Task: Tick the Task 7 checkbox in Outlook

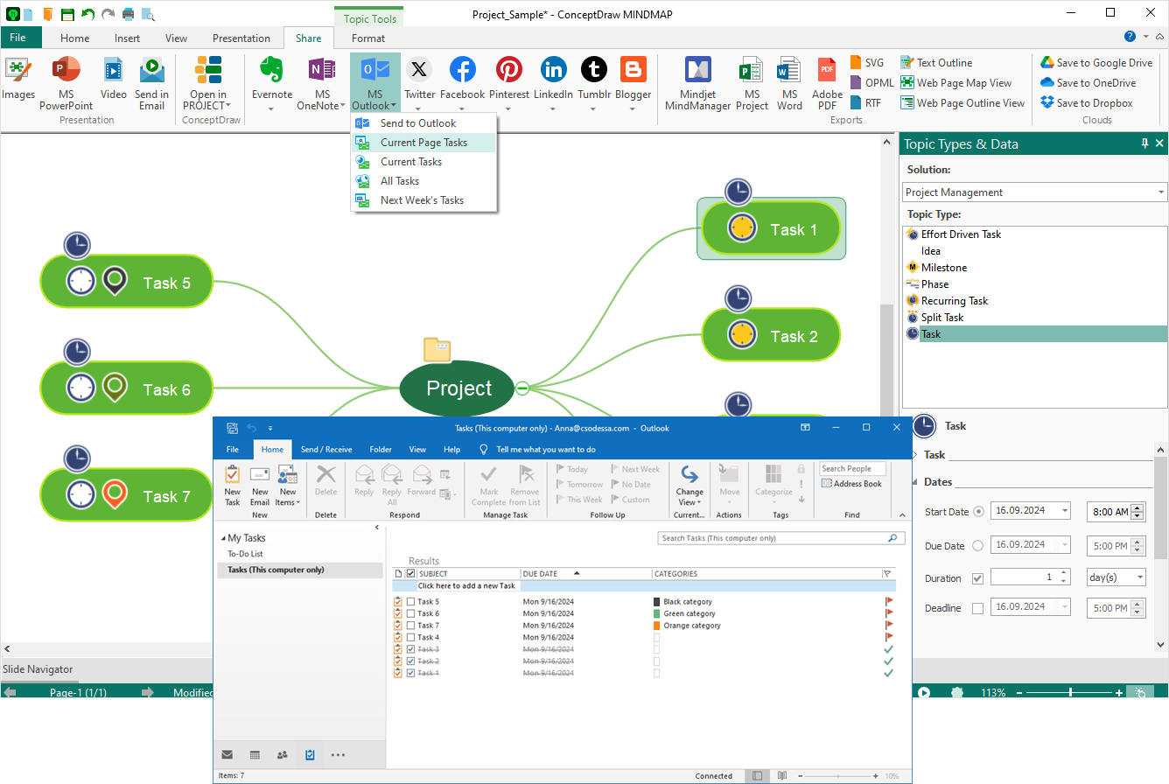Action: 411,626
